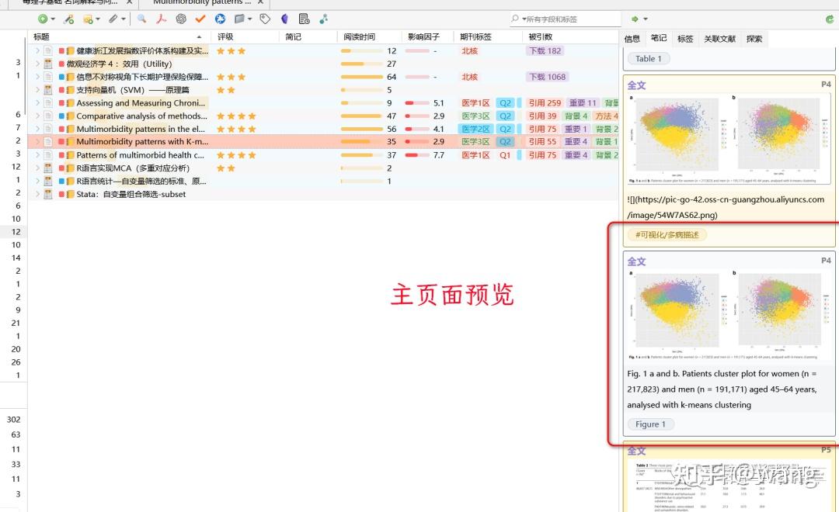Screen dimensions: 839x512
Task: Open Advanced Search via magnifier icon
Action: [x=142, y=19]
